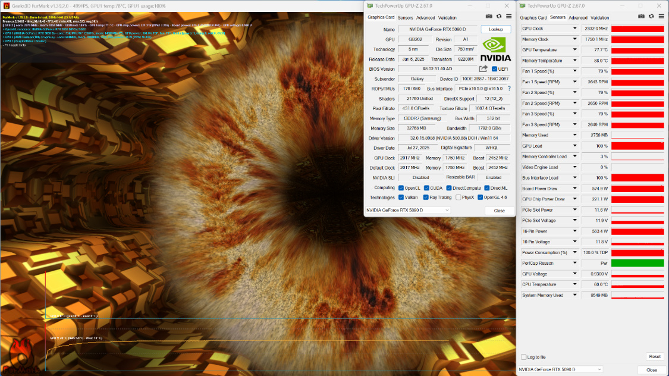Image resolution: width=669 pixels, height=376 pixels.
Task: Click Close button in Sensors window
Action: coord(652,370)
